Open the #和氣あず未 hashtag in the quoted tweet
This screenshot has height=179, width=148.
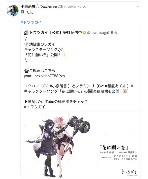[115, 86]
